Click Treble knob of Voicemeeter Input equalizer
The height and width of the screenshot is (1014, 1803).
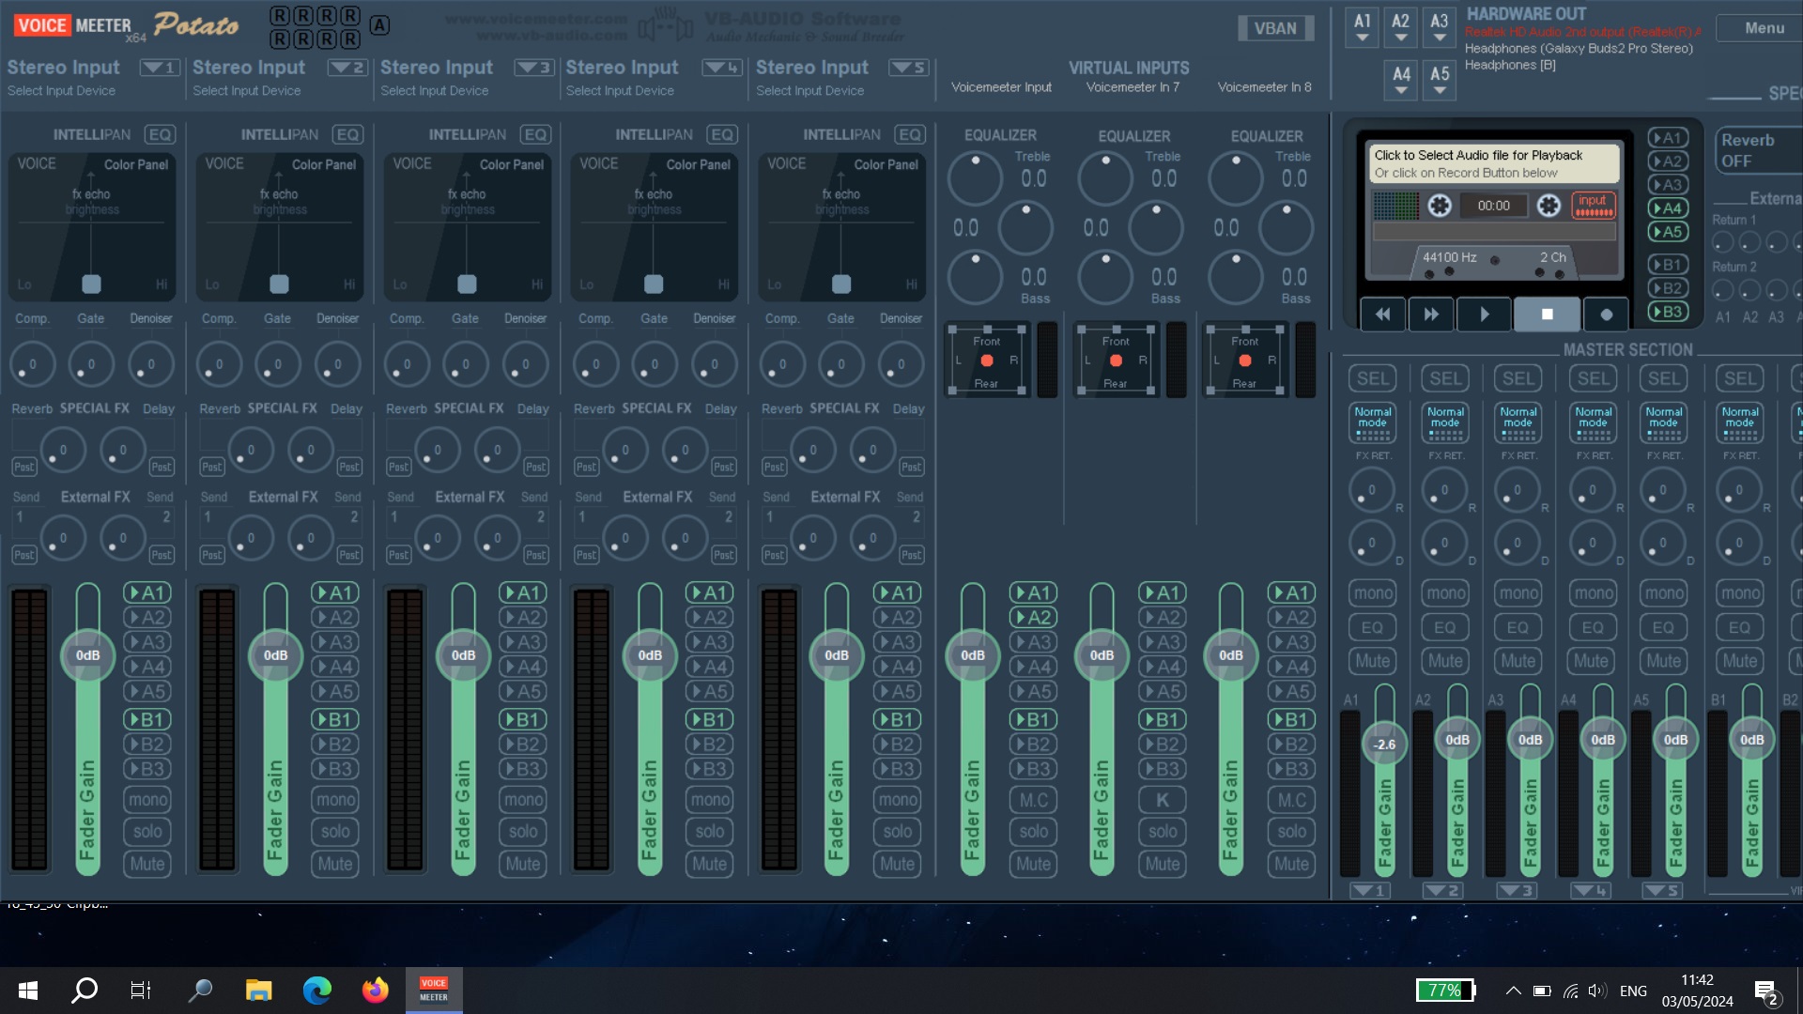[x=976, y=178]
